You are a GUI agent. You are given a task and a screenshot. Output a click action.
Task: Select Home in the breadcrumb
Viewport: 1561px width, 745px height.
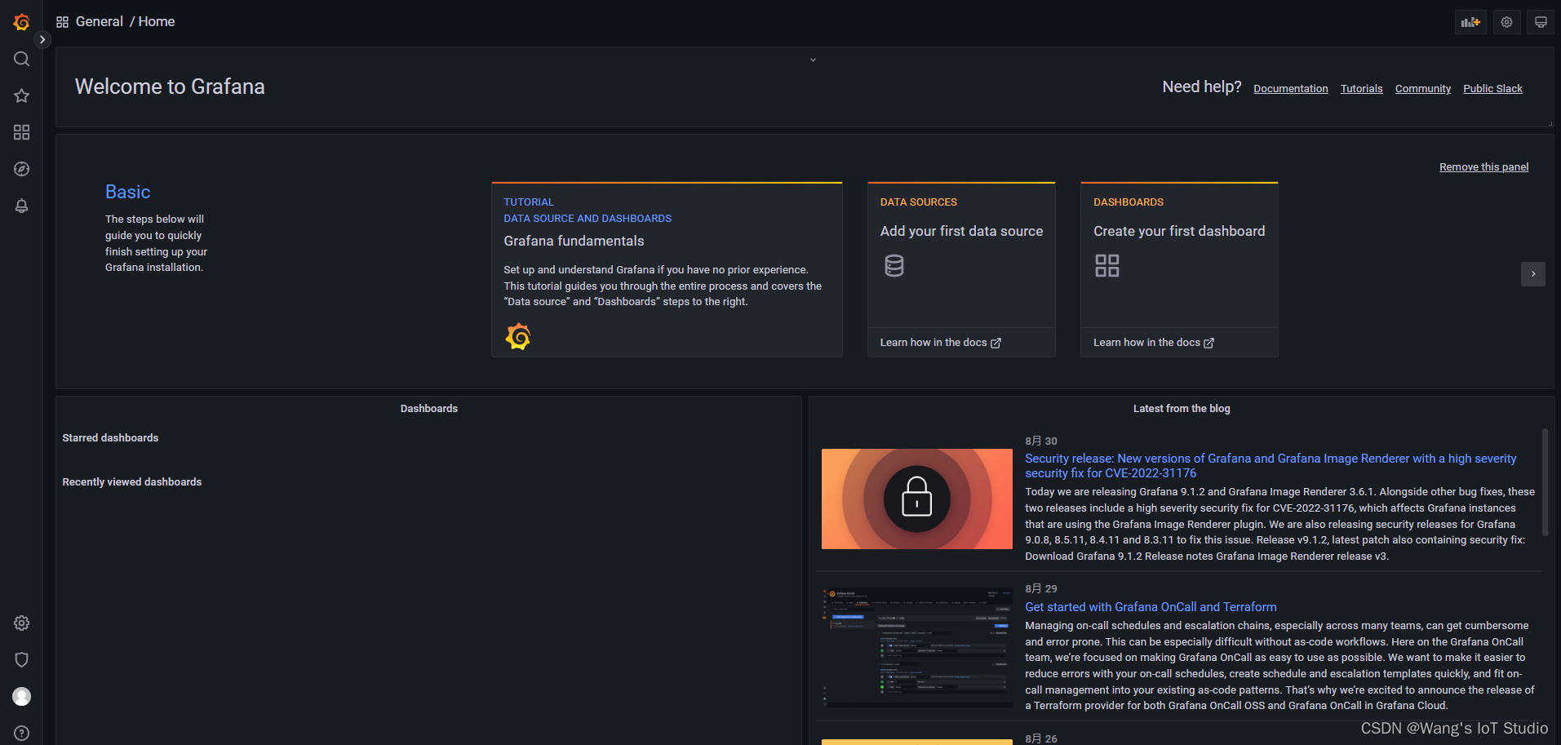coord(156,21)
